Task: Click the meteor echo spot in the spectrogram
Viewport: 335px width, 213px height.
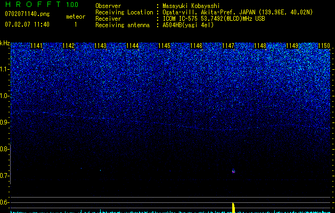Action: [233, 171]
